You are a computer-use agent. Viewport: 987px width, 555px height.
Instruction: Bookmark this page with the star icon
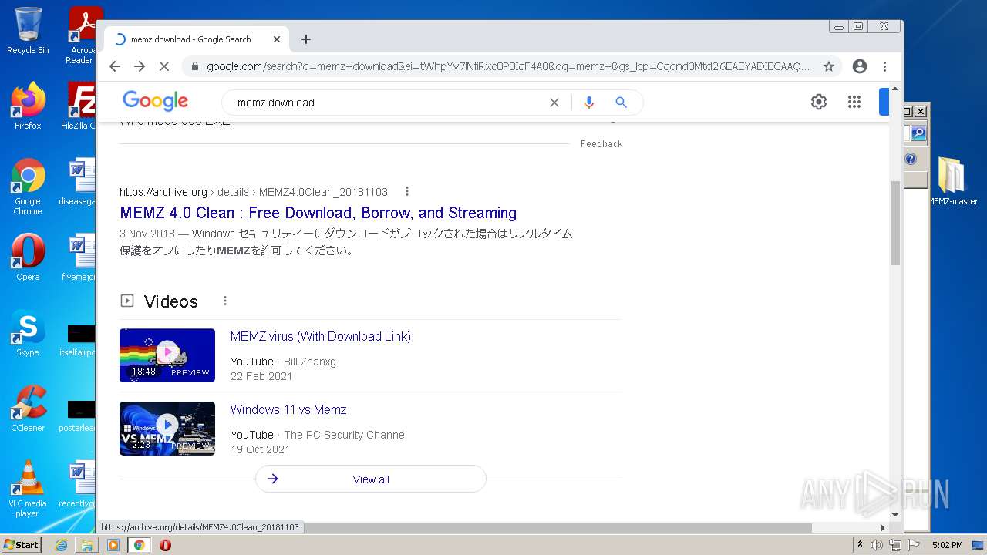[x=829, y=66]
